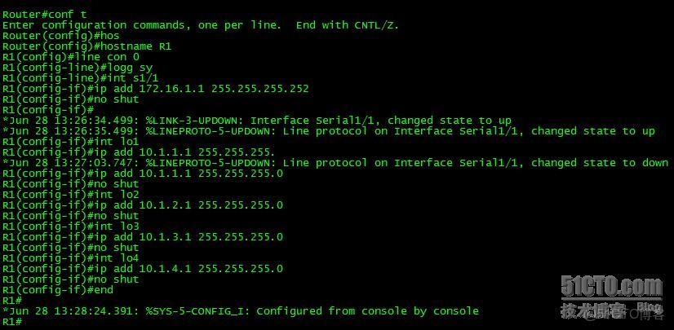This screenshot has width=674, height=330.
Task: Click the LINK-3-UPDOWN log message
Action: pos(257,121)
